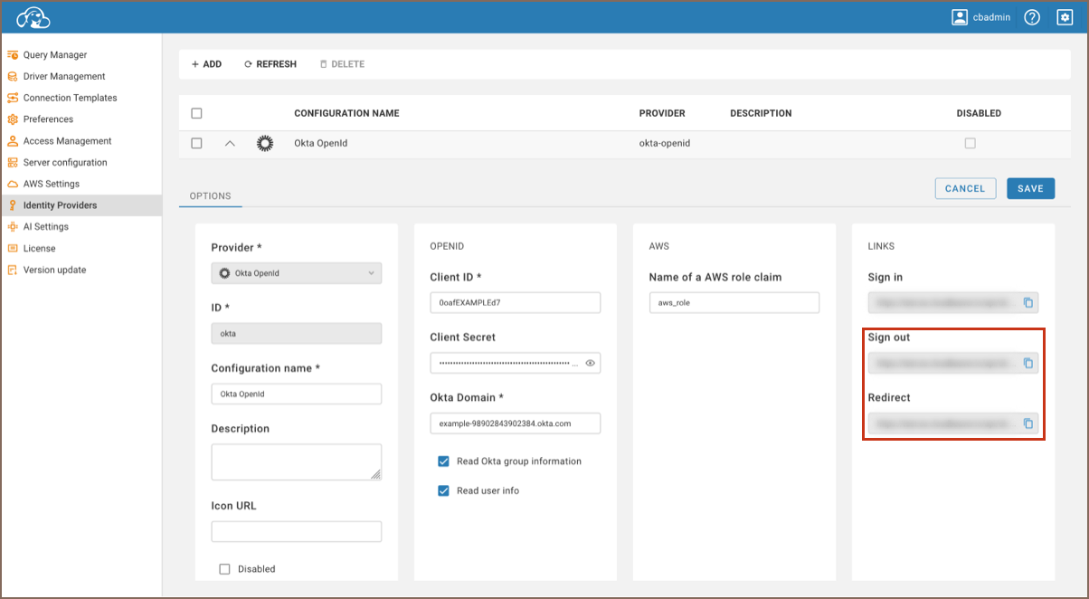Screen dimensions: 1089x599
Task: Copy the Sign out link
Action: pyautogui.click(x=1027, y=363)
